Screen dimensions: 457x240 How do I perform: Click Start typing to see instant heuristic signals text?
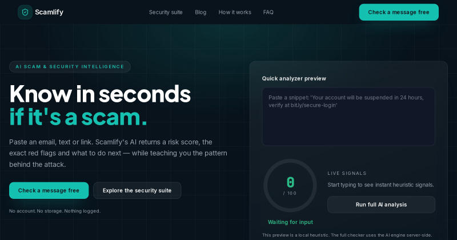pos(380,185)
